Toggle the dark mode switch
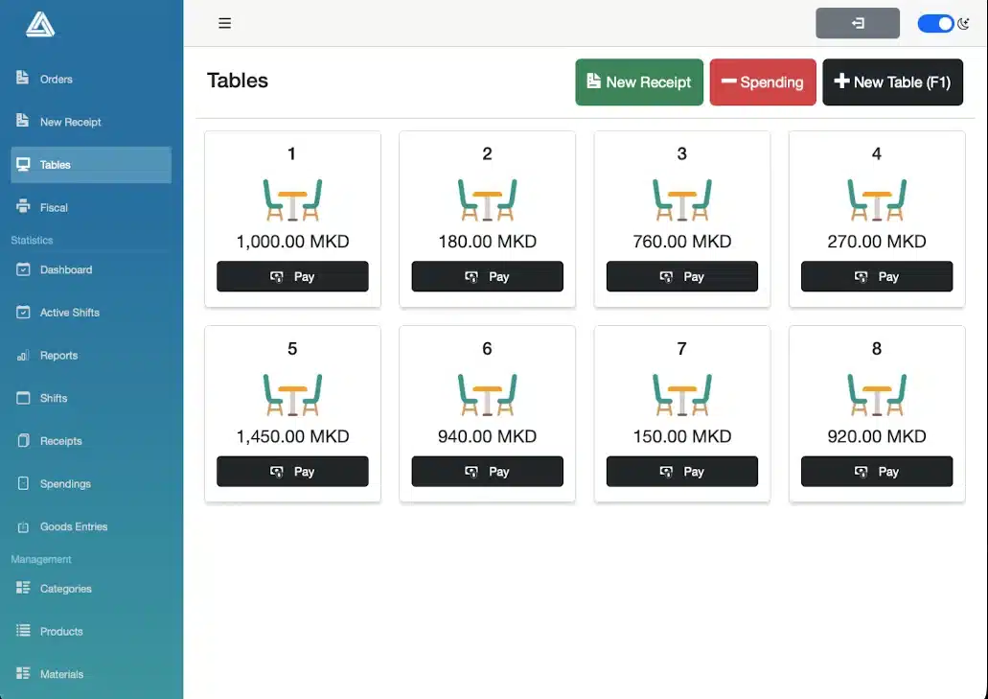 934,23
